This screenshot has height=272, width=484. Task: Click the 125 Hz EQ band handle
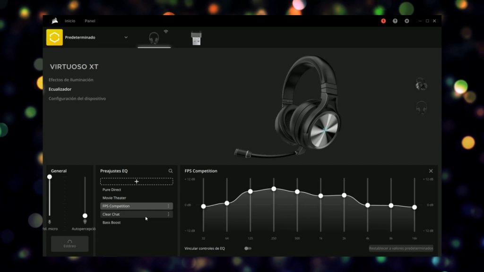251,192
